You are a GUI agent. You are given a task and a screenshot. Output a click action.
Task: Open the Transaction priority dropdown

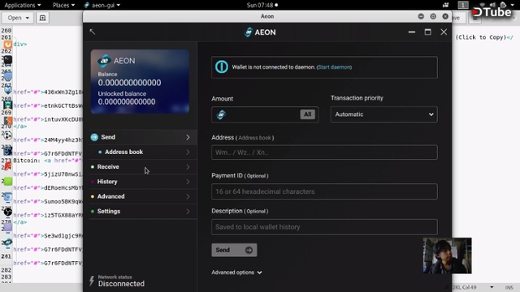click(383, 114)
